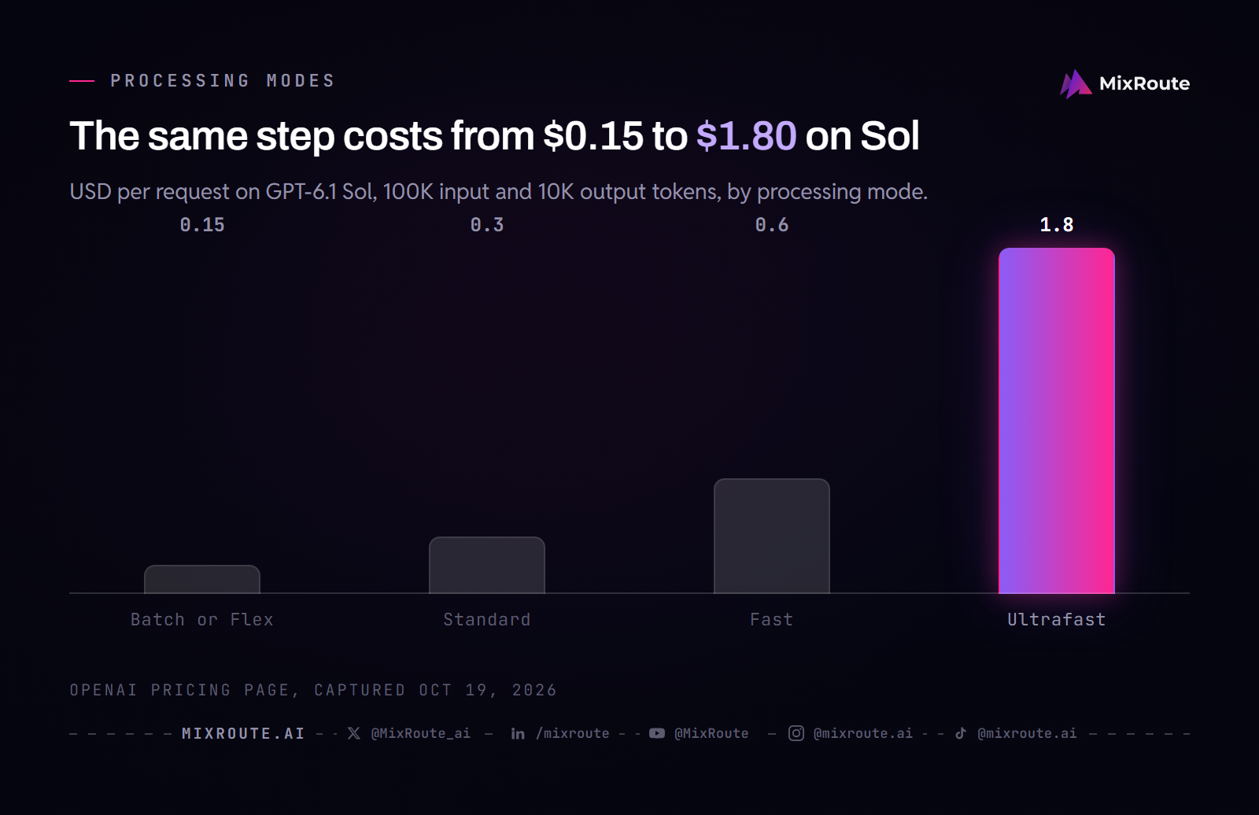Click the Standard axis label
Image resolution: width=1259 pixels, height=815 pixels.
pos(487,620)
